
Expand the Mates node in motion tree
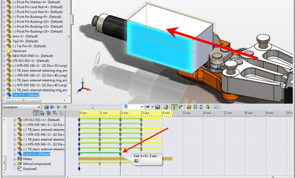coord(15,159)
